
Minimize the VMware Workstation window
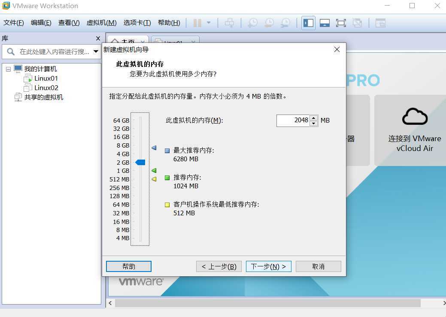387,6
